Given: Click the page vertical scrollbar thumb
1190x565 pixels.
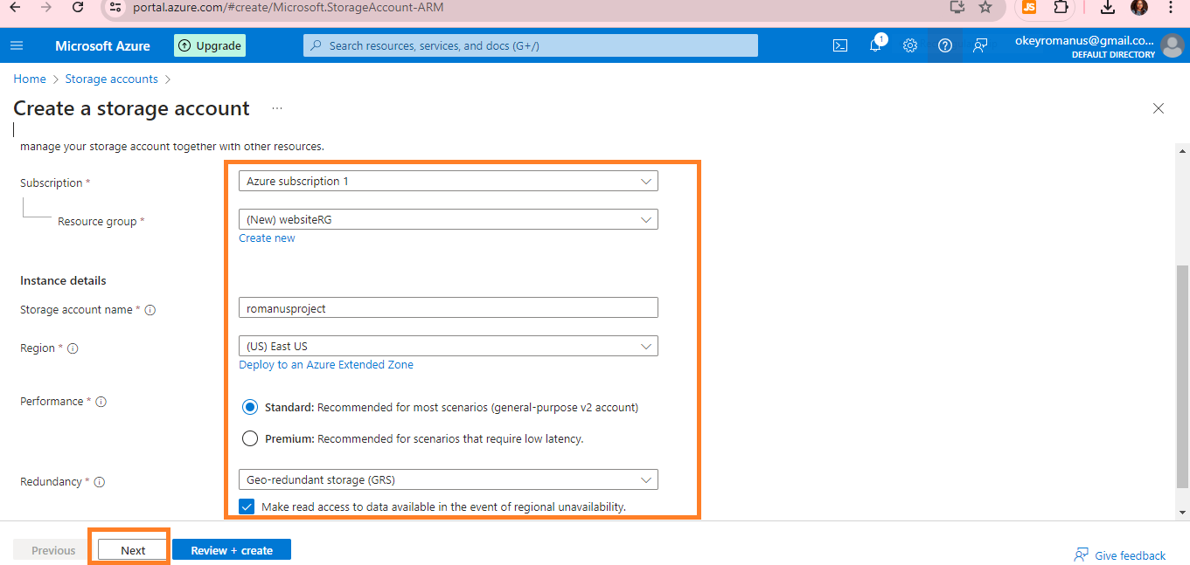Looking at the screenshot, I should coord(1183,376).
